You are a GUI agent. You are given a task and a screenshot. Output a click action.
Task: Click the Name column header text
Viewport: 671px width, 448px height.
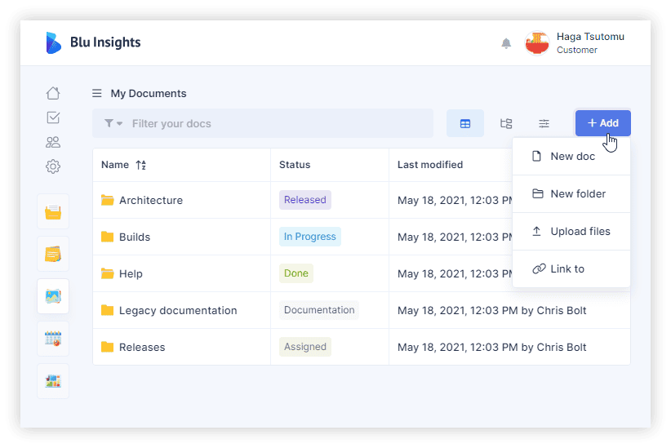pyautogui.click(x=115, y=165)
